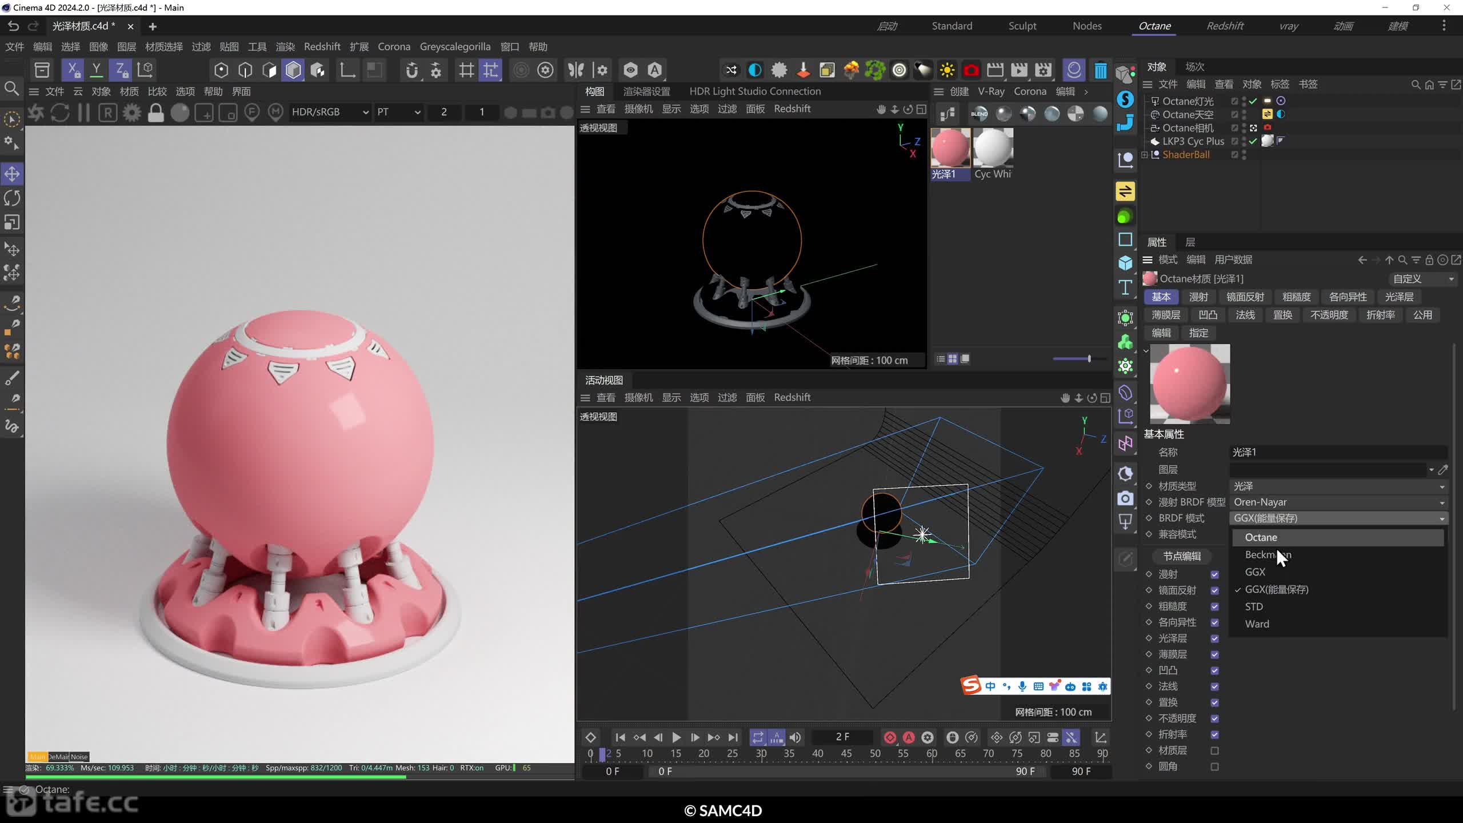Toggle the 折射率 channel checkbox

(1214, 734)
